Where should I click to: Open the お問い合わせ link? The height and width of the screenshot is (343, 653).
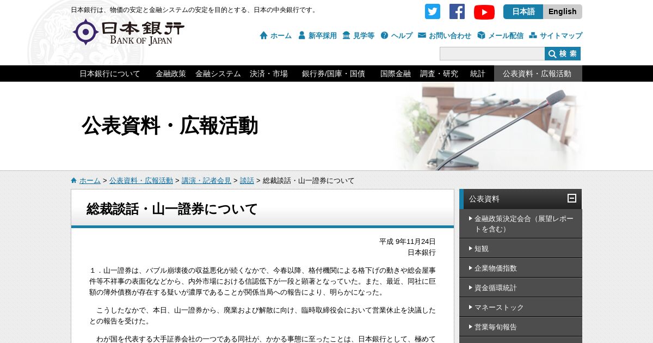point(450,35)
